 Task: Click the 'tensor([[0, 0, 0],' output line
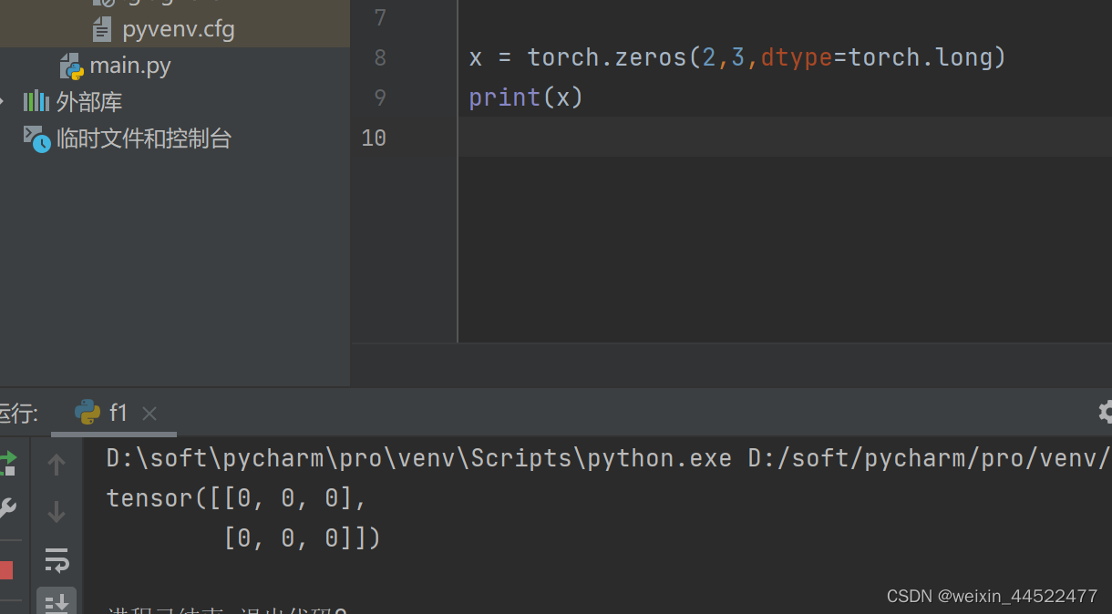[x=237, y=498]
